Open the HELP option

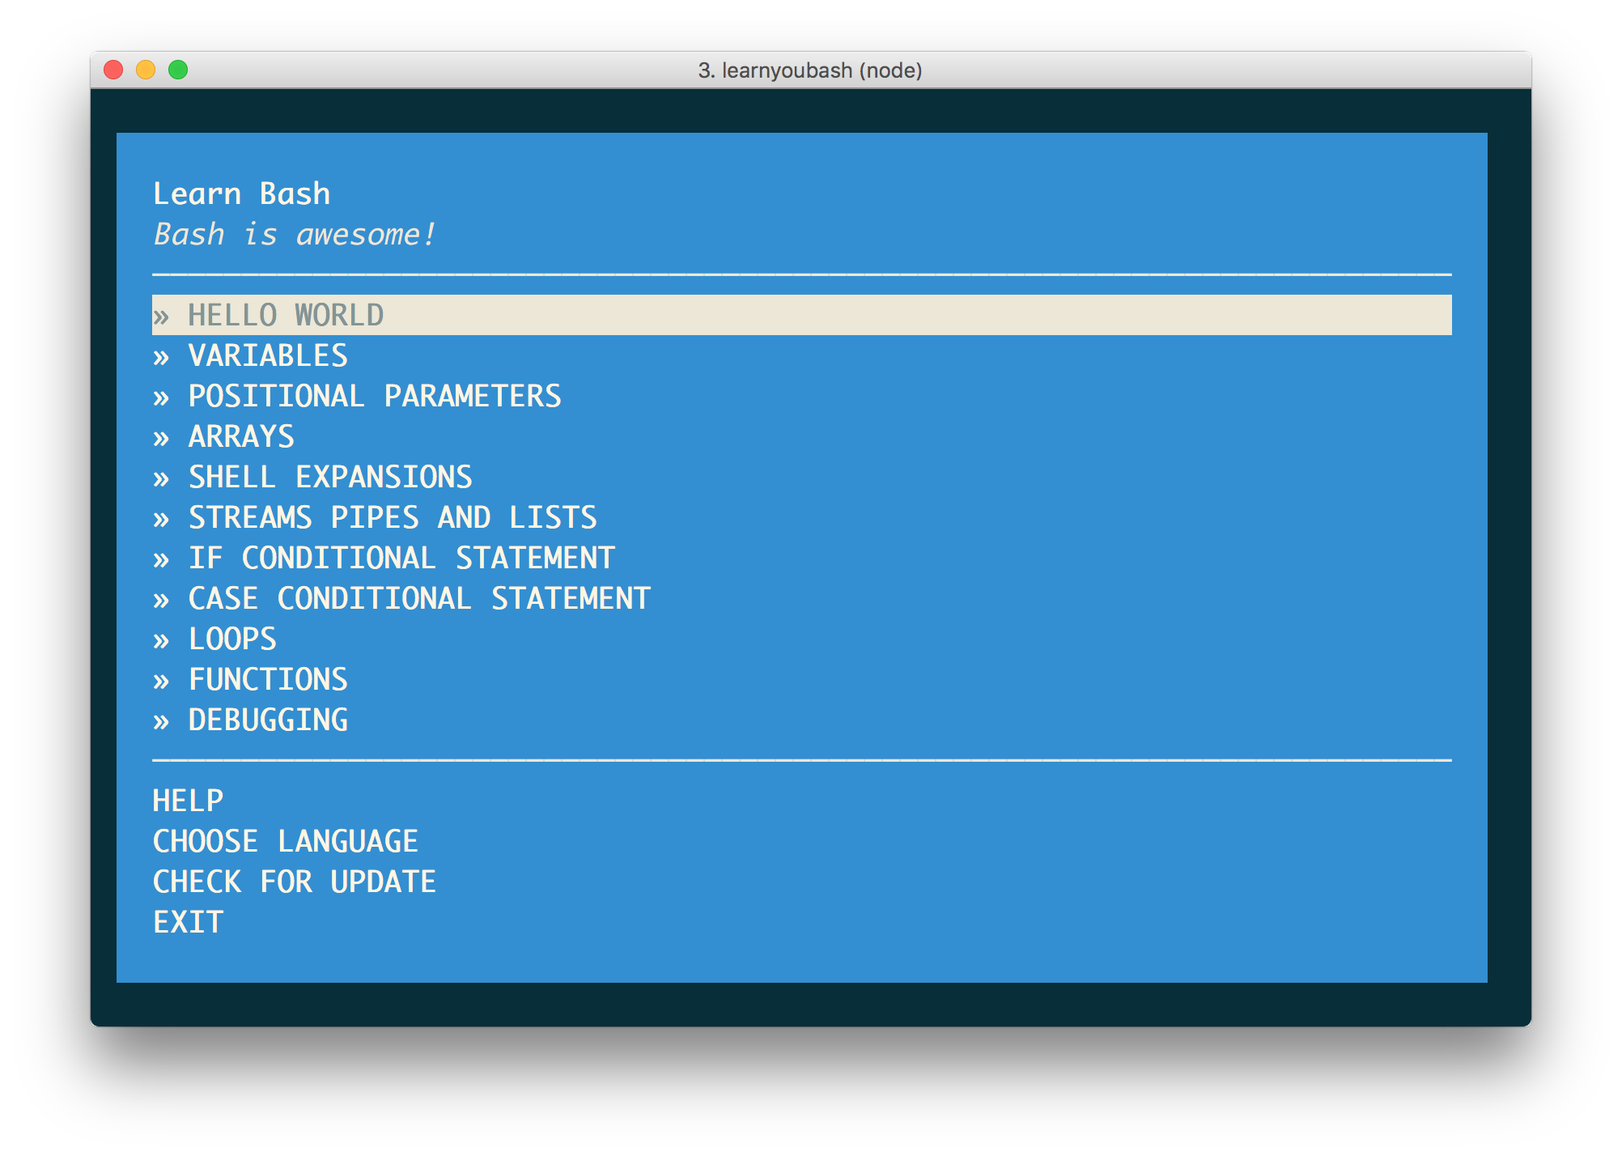tap(188, 801)
